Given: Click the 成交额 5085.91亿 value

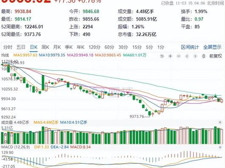Looking at the screenshot, I should click(146, 19).
